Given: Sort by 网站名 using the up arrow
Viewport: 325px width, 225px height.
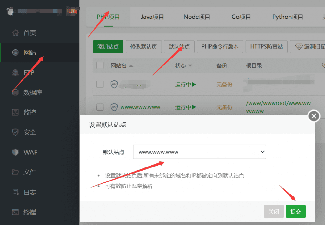Looking at the screenshot, I should tap(131, 66).
